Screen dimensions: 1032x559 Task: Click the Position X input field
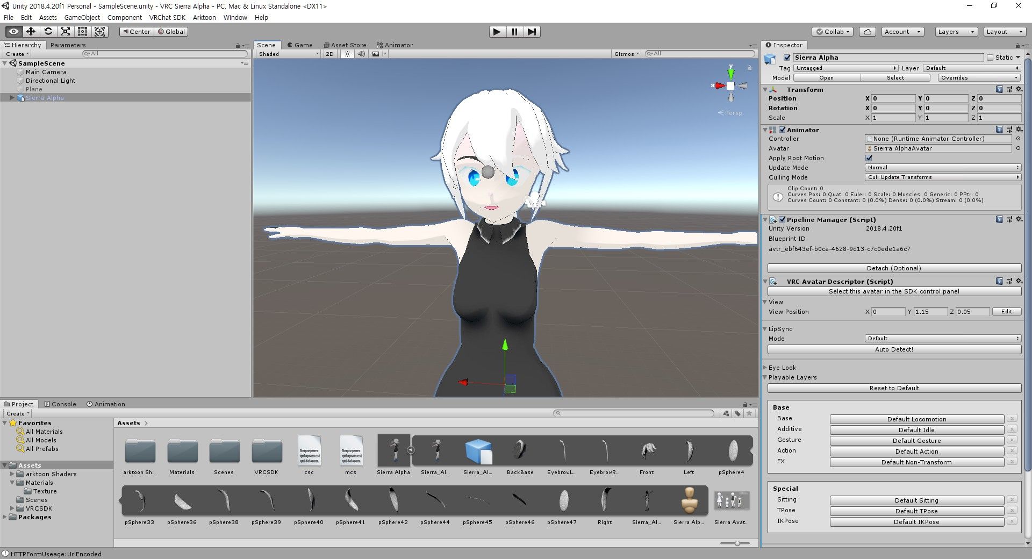tap(893, 98)
